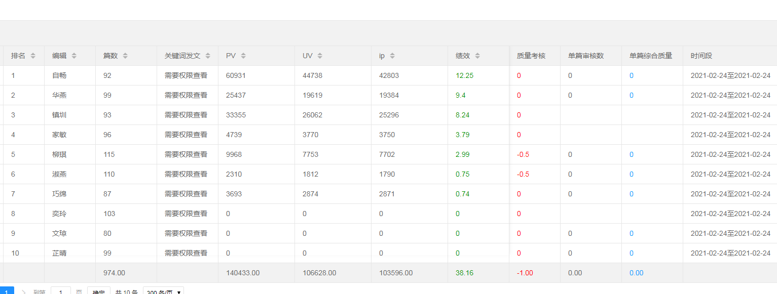Click 单篇综合质量 value for 芷晴

tap(632, 253)
